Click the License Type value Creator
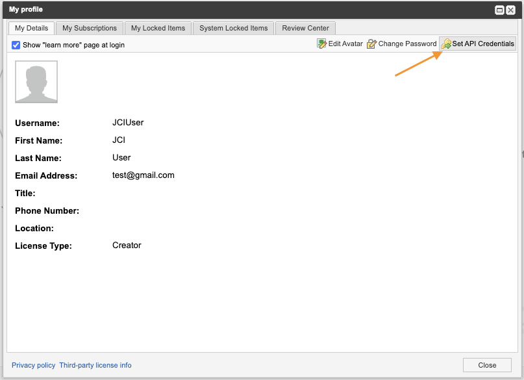Screen dimensions: 524x380 click(x=127, y=246)
